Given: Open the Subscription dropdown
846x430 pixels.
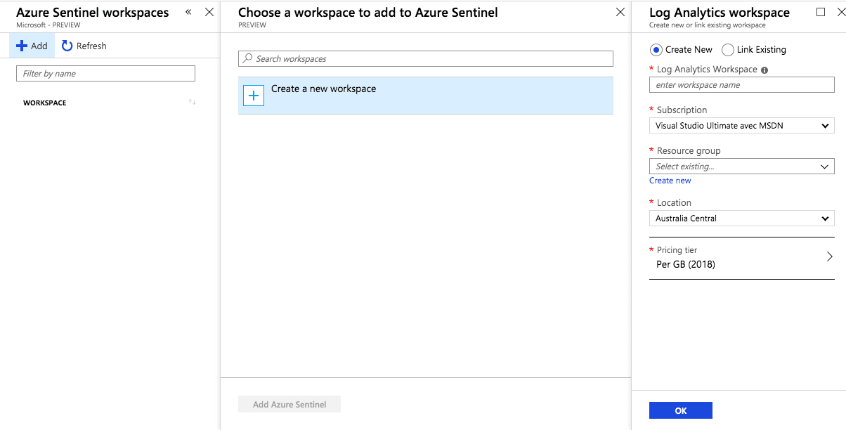Looking at the screenshot, I should click(x=741, y=126).
